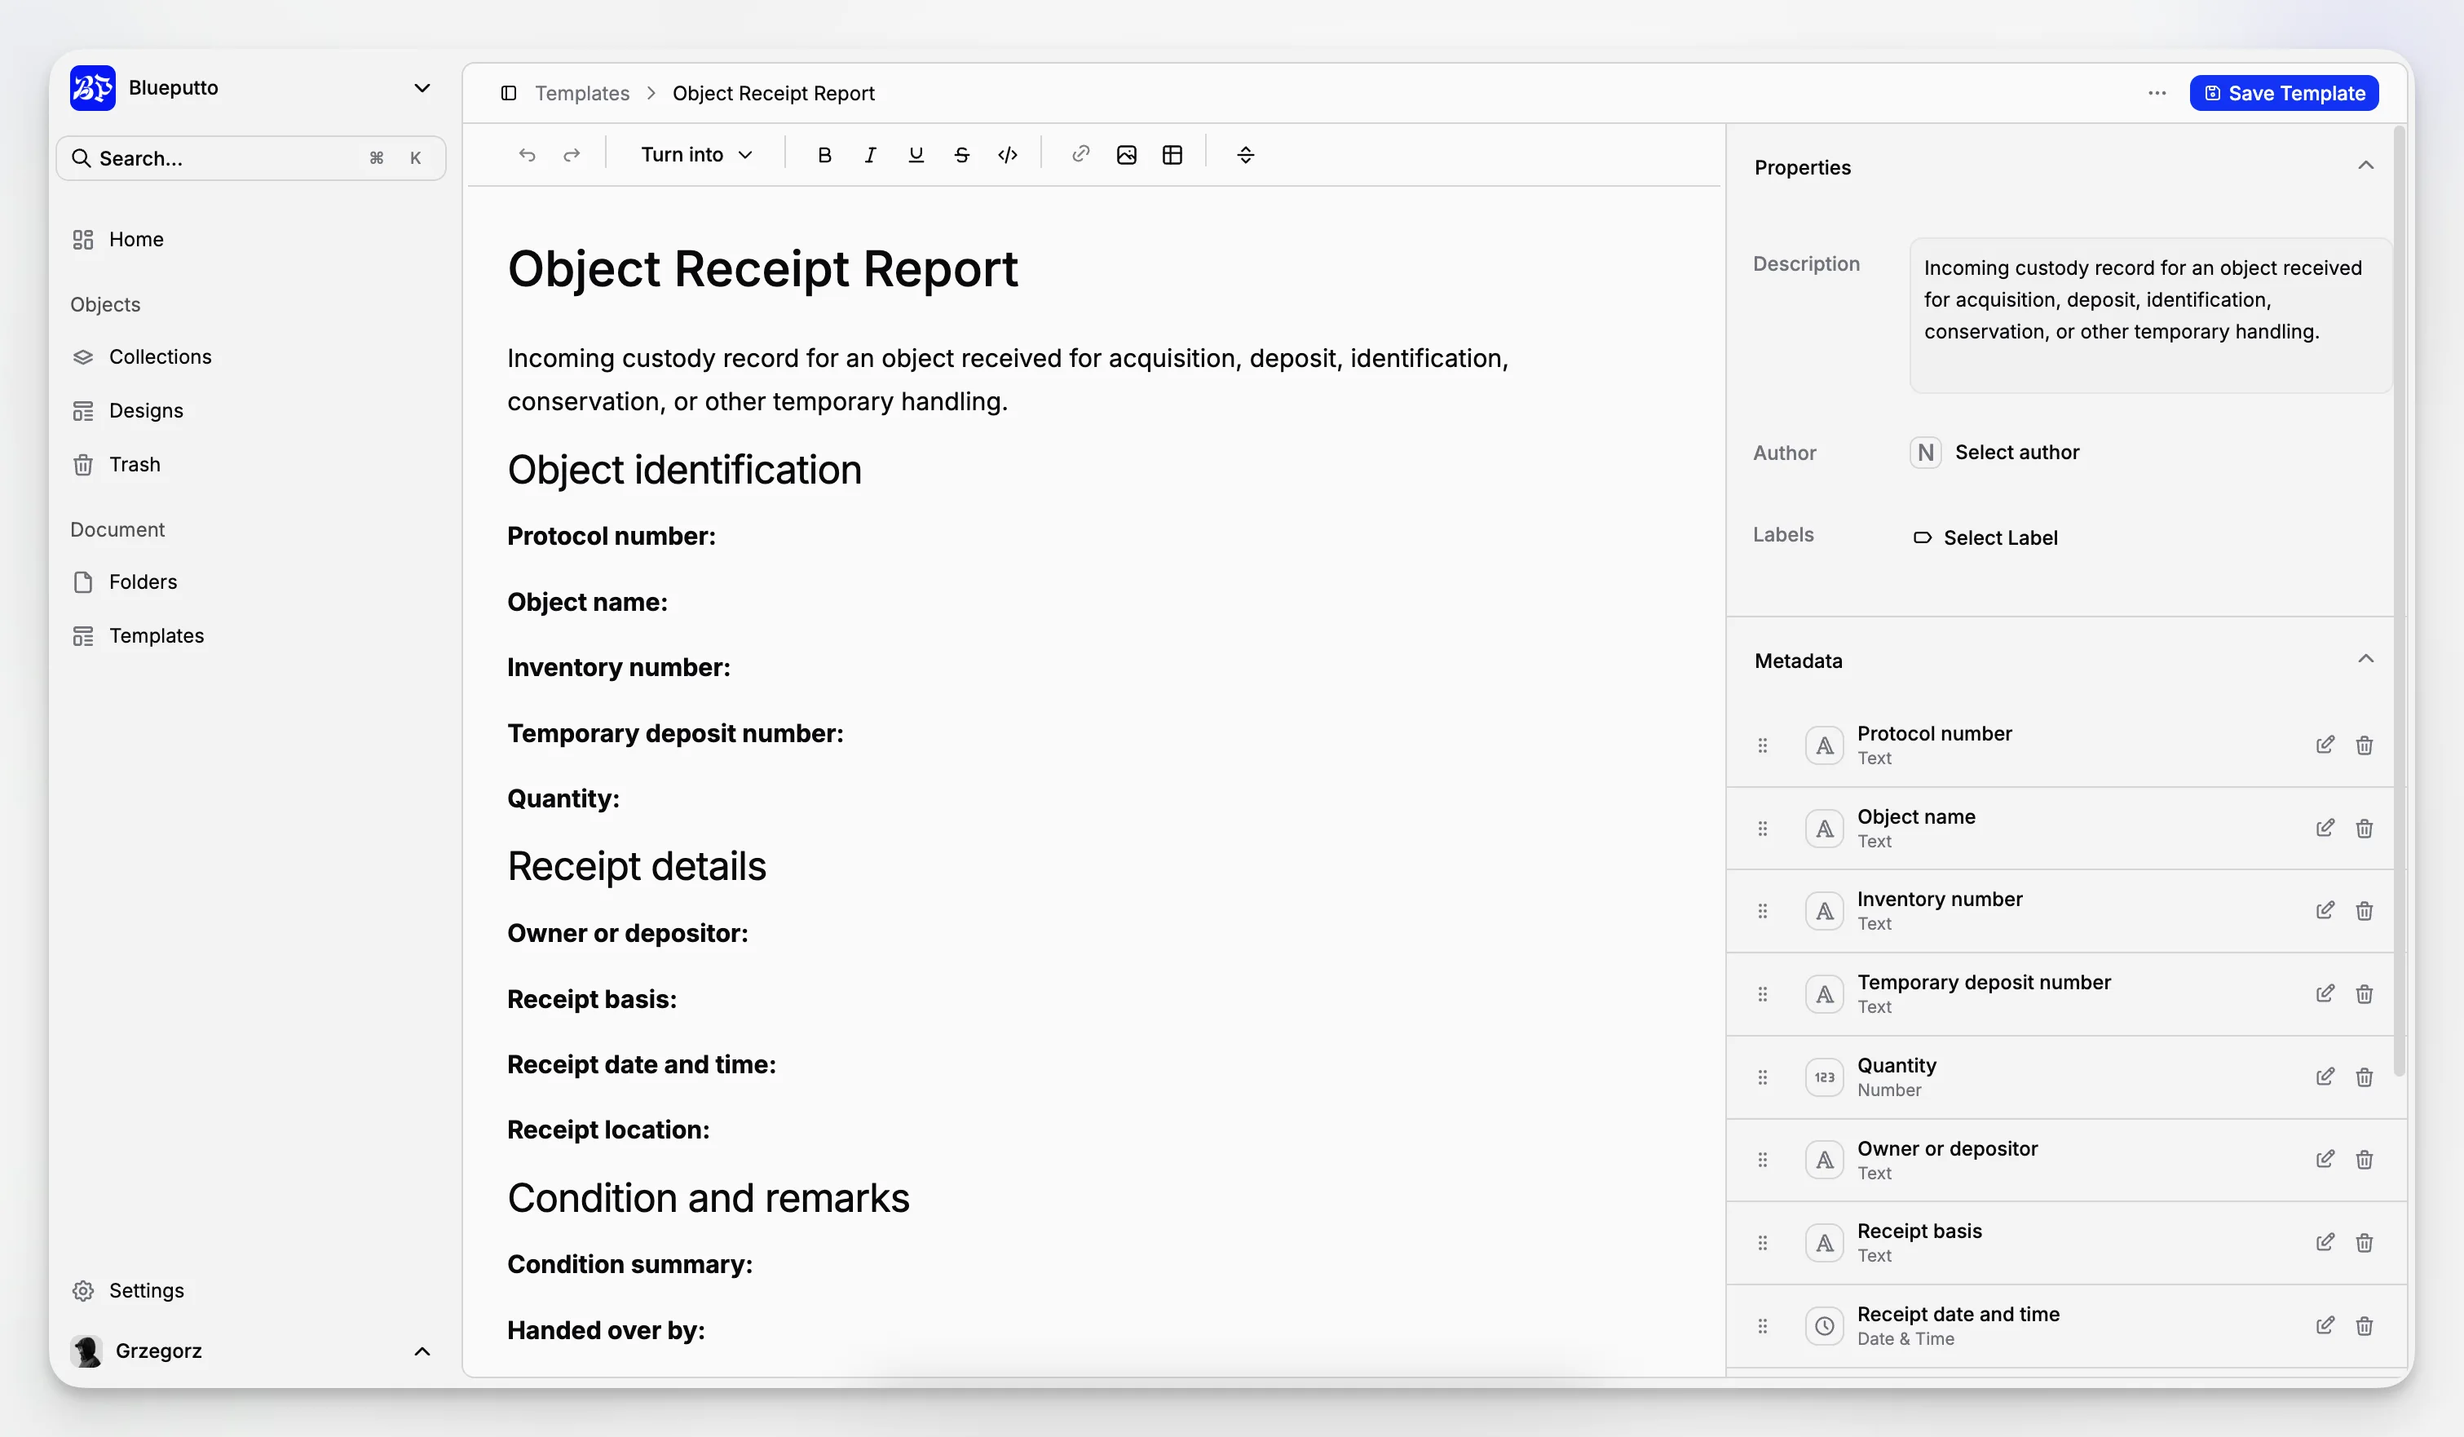This screenshot has width=2464, height=1437.
Task: Place cursor at Protocol number: line
Action: pyautogui.click(x=612, y=536)
